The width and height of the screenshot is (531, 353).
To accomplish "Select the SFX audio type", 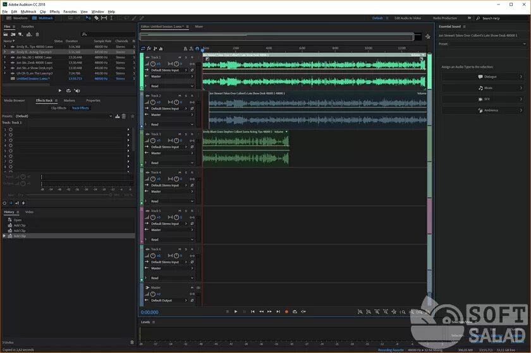I will click(482, 99).
